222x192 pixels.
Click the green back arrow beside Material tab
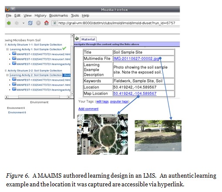click(77, 39)
